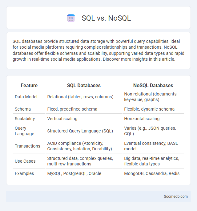The width and height of the screenshot is (197, 211).
Task: Click 'Varies (e.g., JSON queries, CQL)' cell
Action: pos(153,131)
